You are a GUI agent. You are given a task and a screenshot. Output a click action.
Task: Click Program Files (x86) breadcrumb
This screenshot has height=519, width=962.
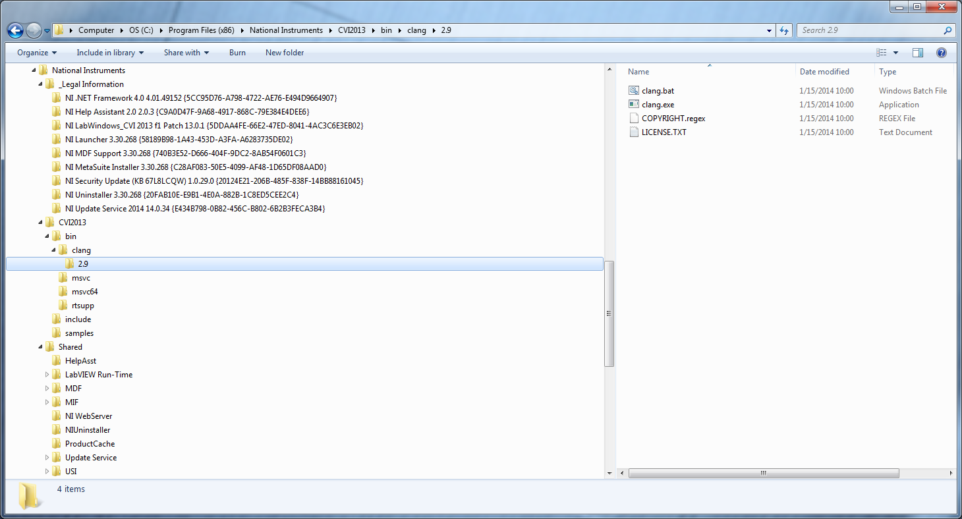(x=202, y=30)
